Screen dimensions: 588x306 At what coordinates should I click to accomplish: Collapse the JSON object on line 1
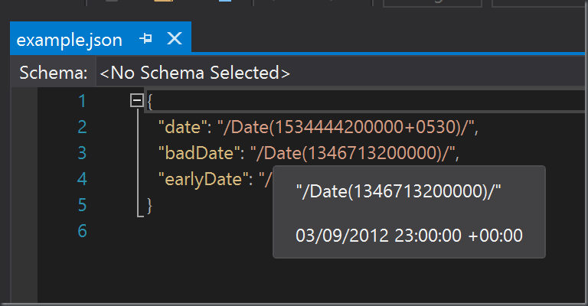(137, 100)
